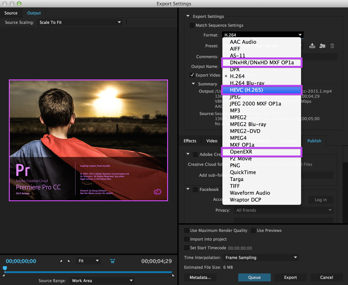Open the Privacy All friends dropdown
348x285 pixels.
[x=284, y=210]
